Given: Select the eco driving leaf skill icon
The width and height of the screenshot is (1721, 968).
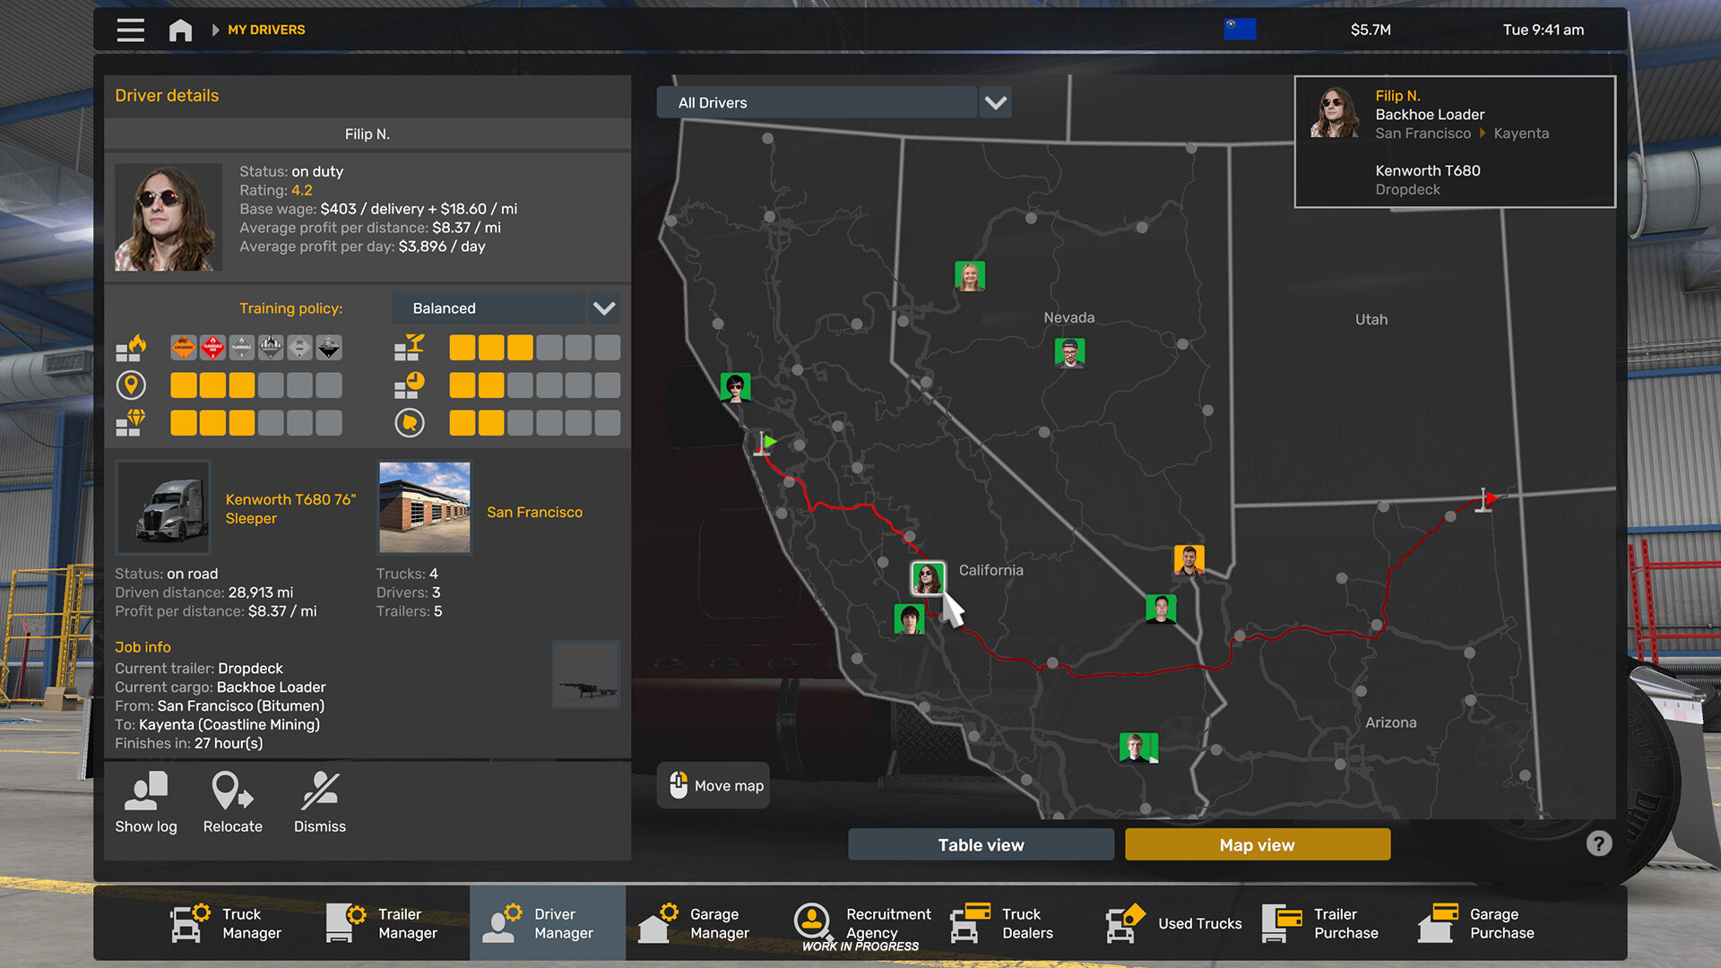Looking at the screenshot, I should [410, 423].
